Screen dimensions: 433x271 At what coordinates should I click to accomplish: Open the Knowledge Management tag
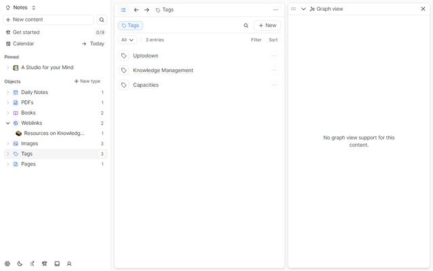click(x=163, y=70)
